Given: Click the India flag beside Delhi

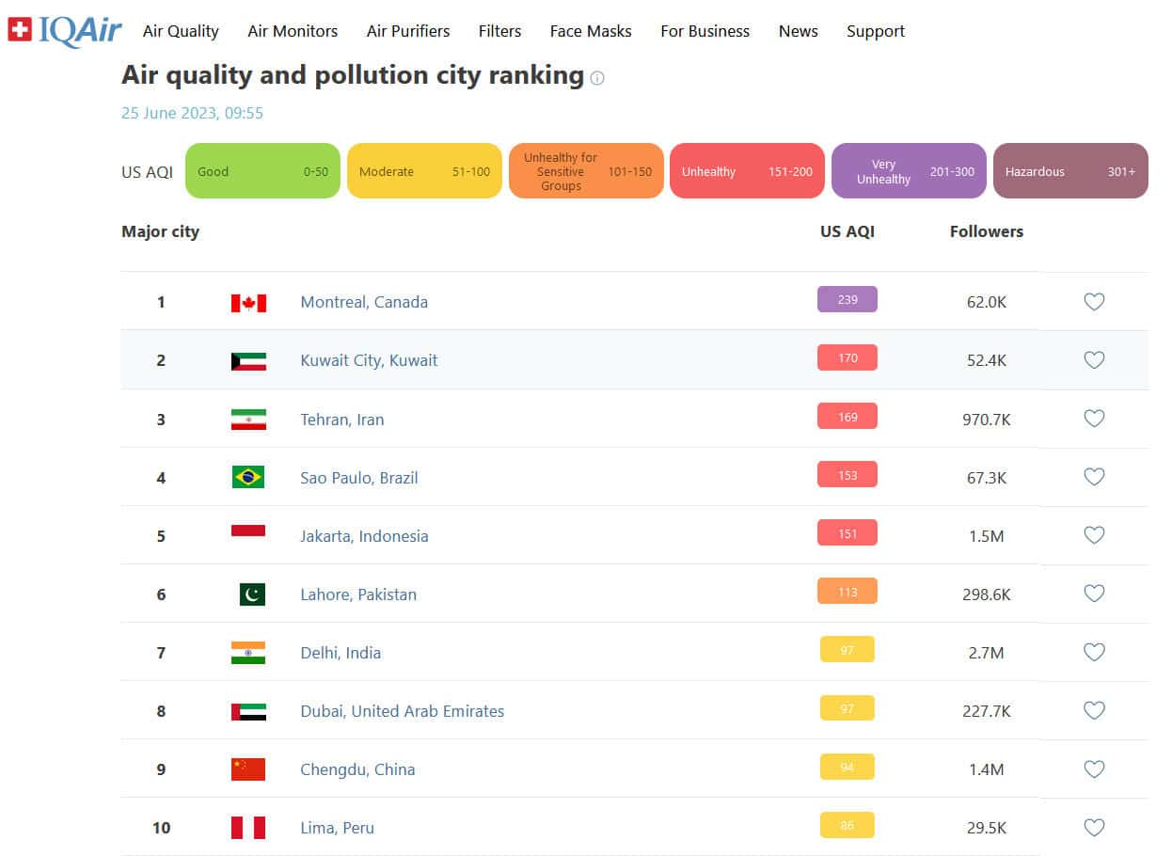Looking at the screenshot, I should pyautogui.click(x=248, y=652).
